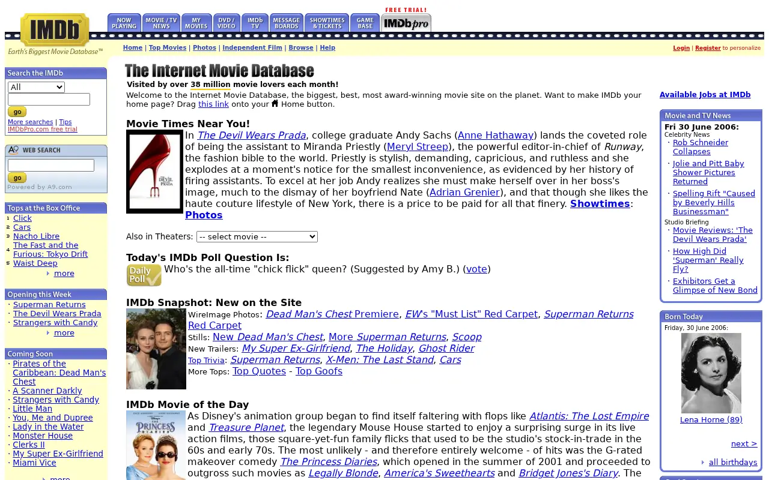Click the Register link

pyautogui.click(x=708, y=48)
